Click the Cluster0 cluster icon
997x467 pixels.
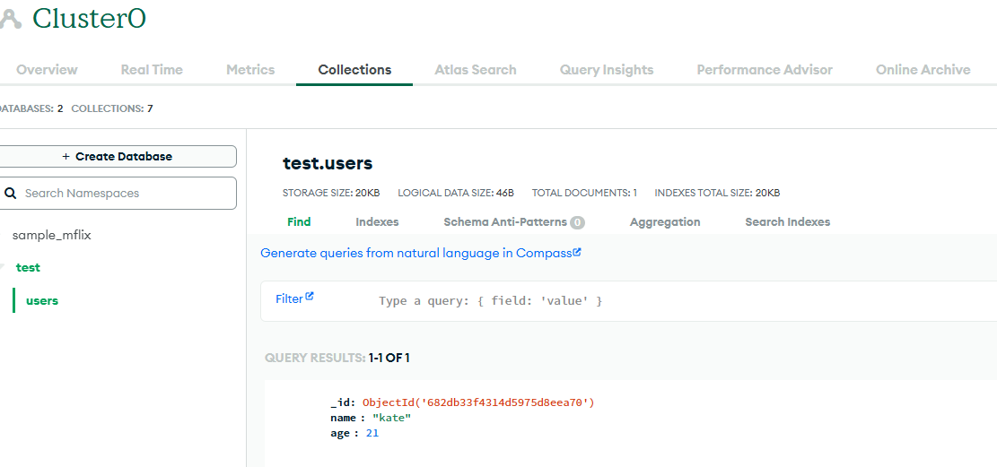pos(11,19)
